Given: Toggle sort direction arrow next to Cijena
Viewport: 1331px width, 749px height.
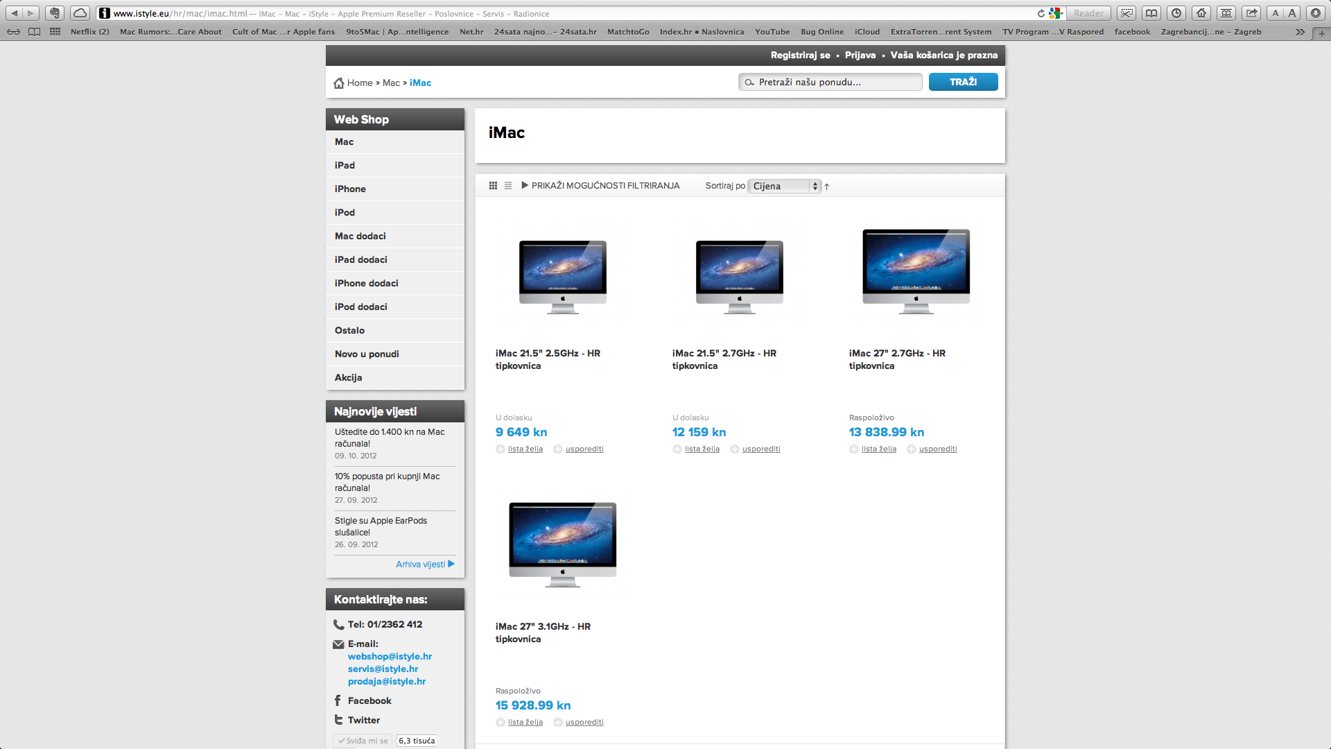Looking at the screenshot, I should pos(826,187).
